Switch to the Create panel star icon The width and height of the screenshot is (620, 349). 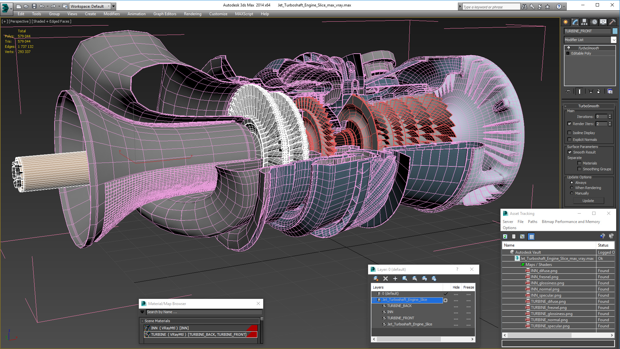click(565, 22)
